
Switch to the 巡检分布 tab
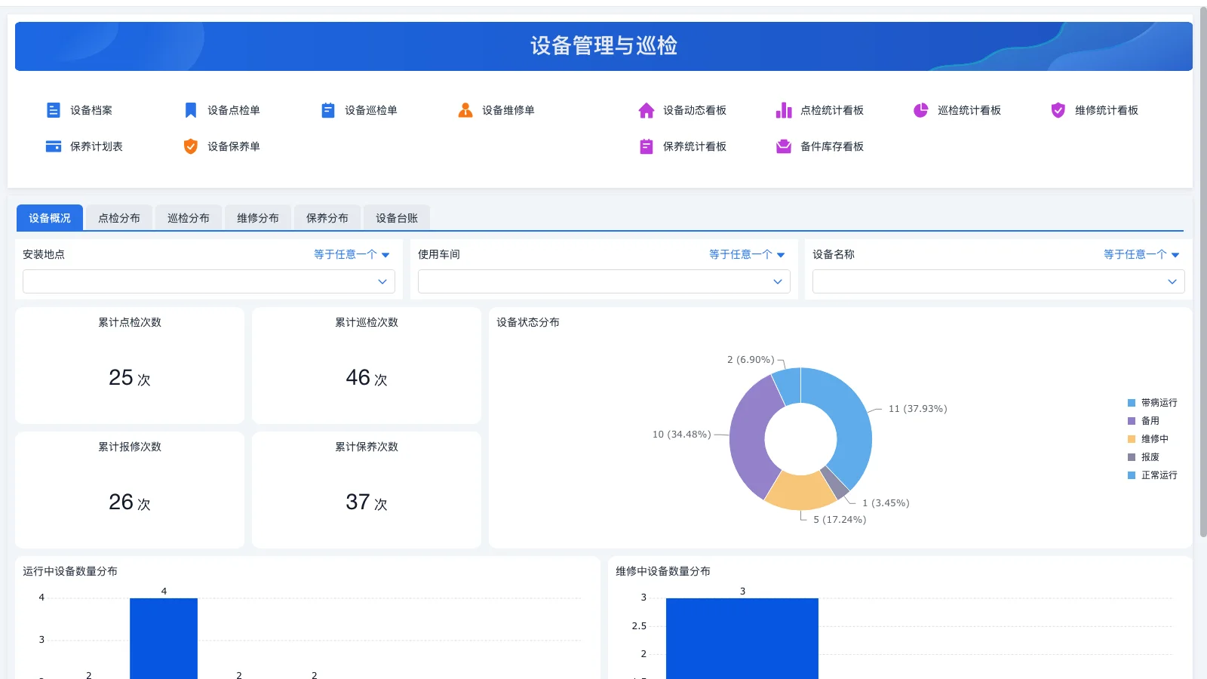[x=189, y=218]
